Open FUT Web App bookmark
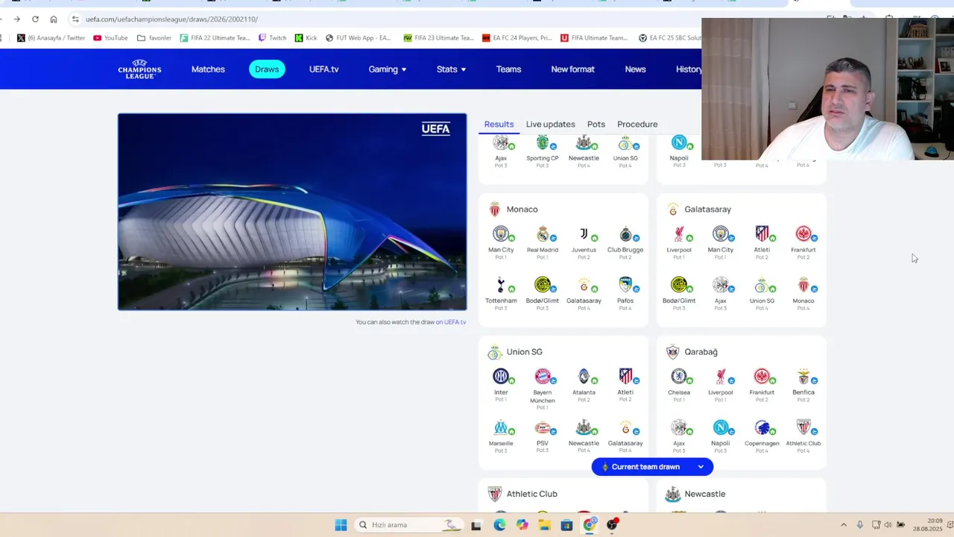This screenshot has height=537, width=954. pyautogui.click(x=358, y=38)
